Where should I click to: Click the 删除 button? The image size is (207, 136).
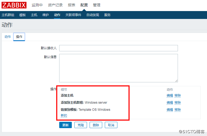coord(96,125)
